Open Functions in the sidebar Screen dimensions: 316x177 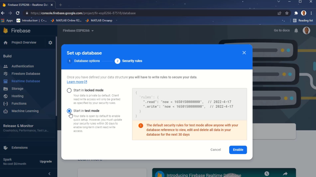tap(19, 103)
